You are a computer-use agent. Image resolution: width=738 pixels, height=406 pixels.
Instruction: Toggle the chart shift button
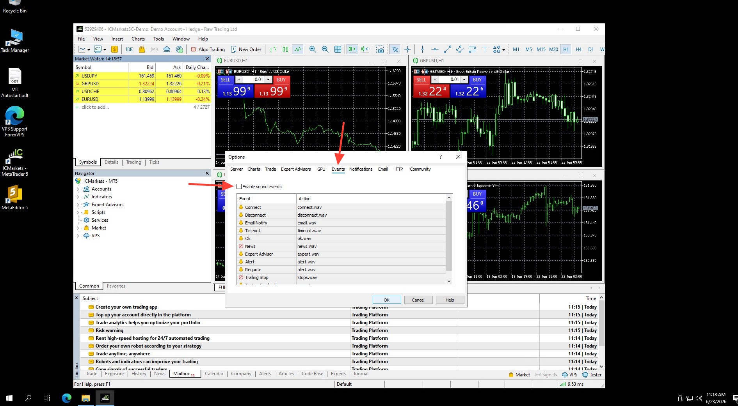pos(365,49)
